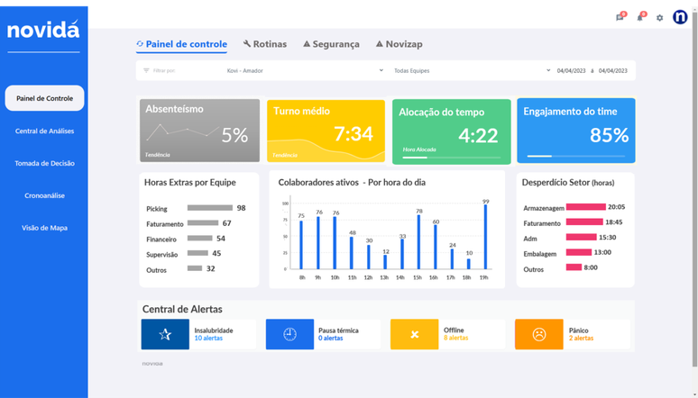The image size is (698, 398).
Task: Click the Pausa térmica clock icon tile
Action: [289, 334]
